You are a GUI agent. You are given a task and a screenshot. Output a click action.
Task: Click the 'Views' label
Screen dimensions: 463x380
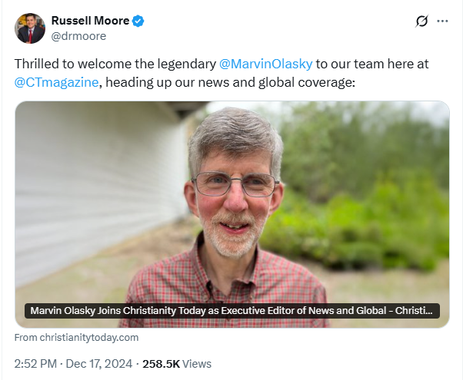tap(197, 363)
